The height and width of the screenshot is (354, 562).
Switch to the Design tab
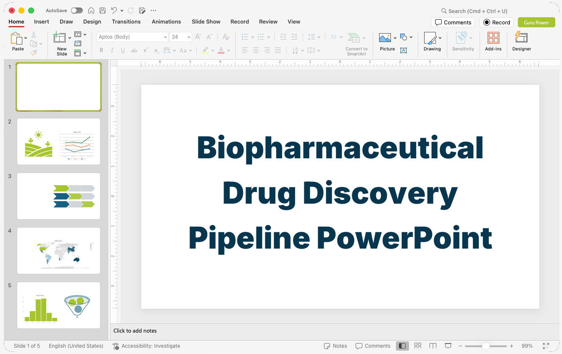click(92, 21)
